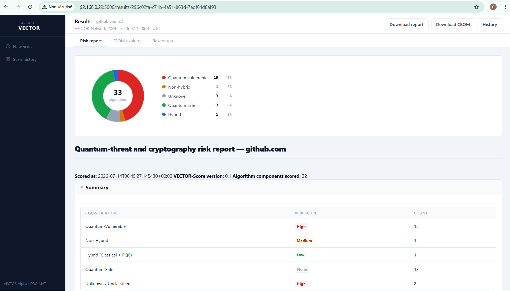Switch to the Raw output tab
This screenshot has width=510, height=291.
[163, 41]
